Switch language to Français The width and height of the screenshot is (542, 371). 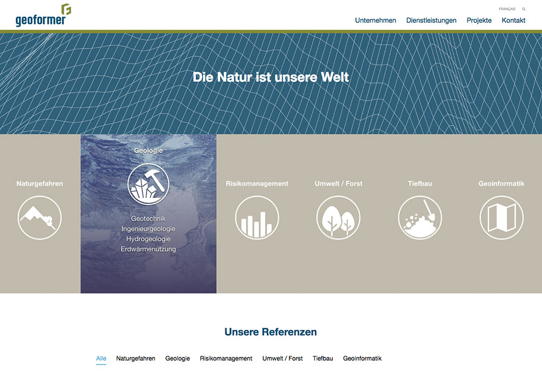[x=507, y=9]
